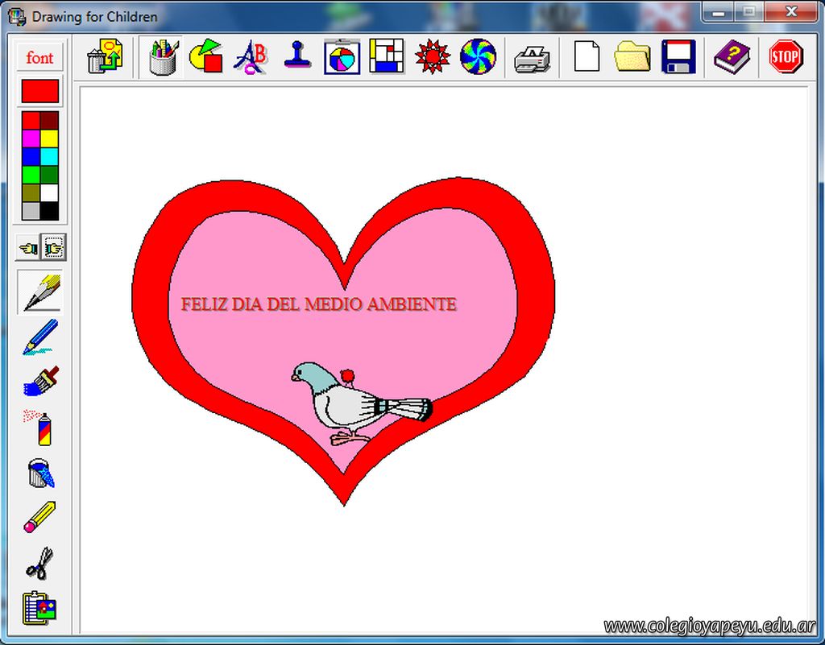825x645 pixels.
Task: Open the clipboard paste tool
Action: (39, 608)
